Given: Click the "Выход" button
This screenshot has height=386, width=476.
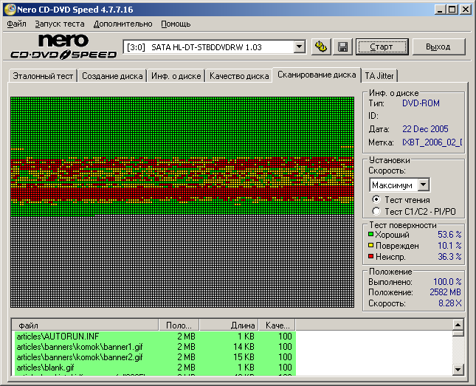Looking at the screenshot, I should pyautogui.click(x=438, y=46).
